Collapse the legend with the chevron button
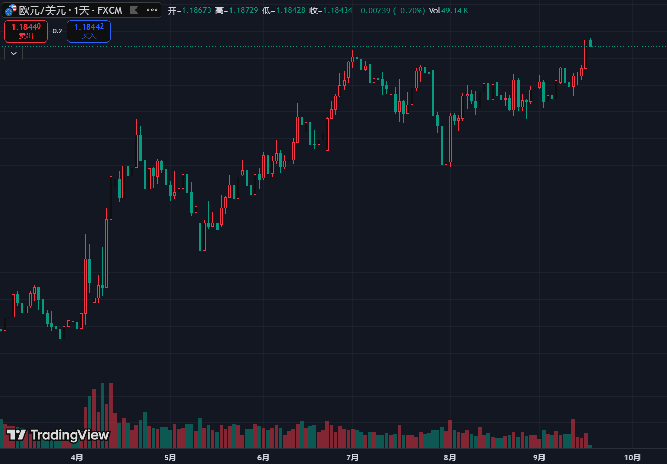The width and height of the screenshot is (667, 464). click(13, 53)
